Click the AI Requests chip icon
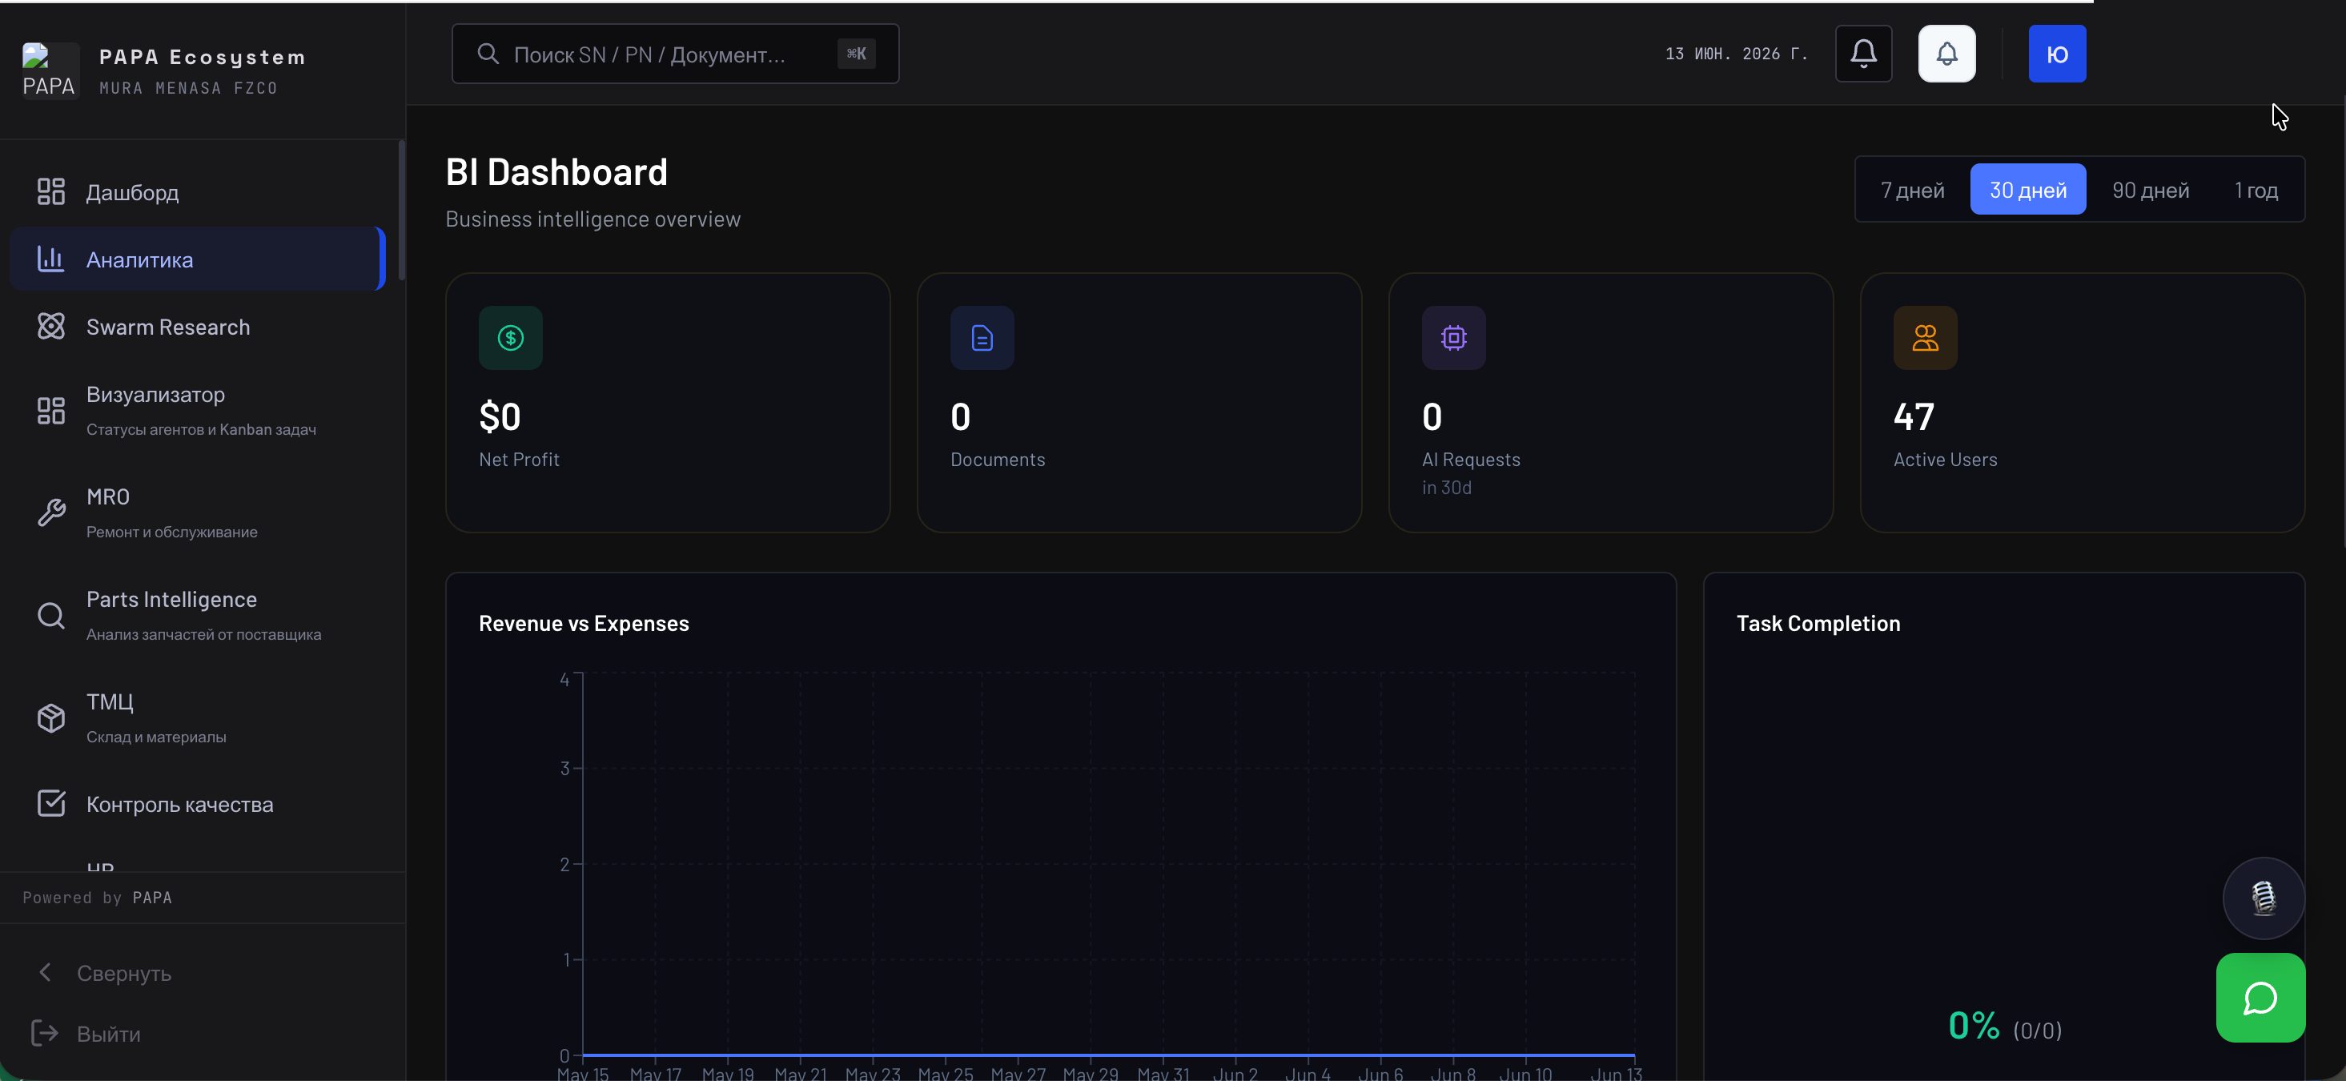The height and width of the screenshot is (1081, 2346). click(1453, 338)
